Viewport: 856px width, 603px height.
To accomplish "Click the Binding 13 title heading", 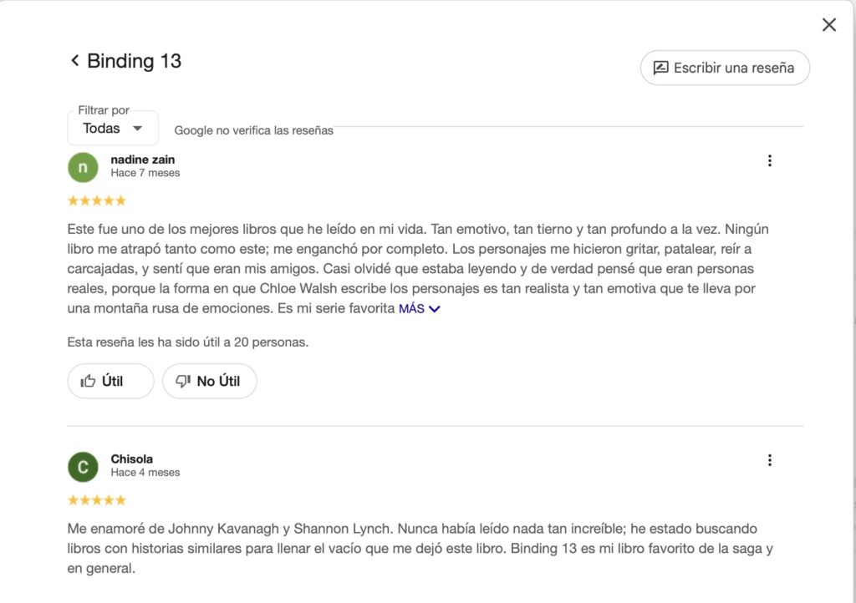I will pos(134,61).
